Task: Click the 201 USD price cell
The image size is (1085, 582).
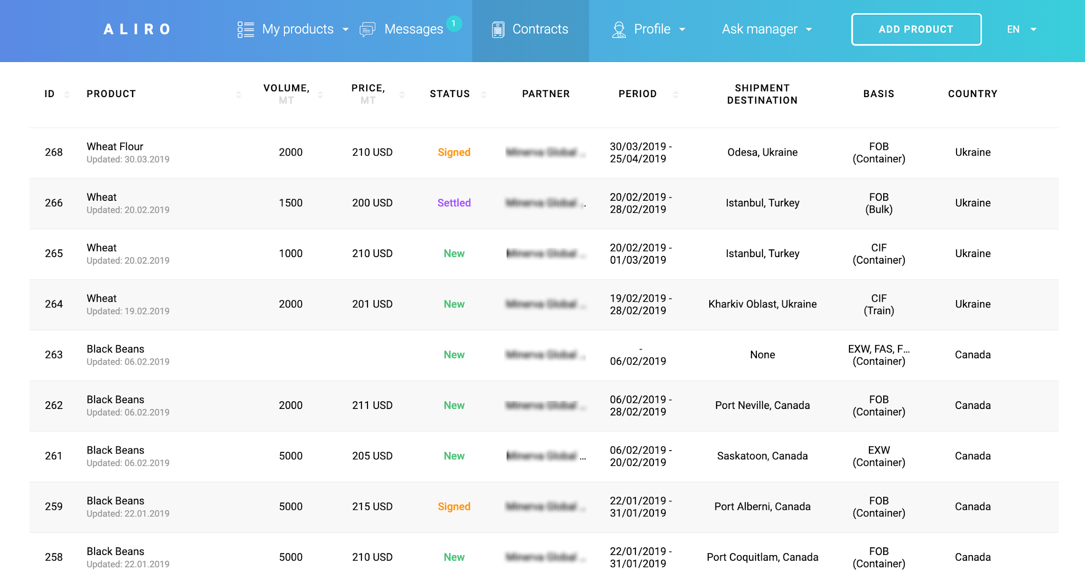Action: pyautogui.click(x=372, y=304)
